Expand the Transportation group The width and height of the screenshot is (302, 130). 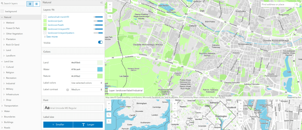tap(2, 106)
